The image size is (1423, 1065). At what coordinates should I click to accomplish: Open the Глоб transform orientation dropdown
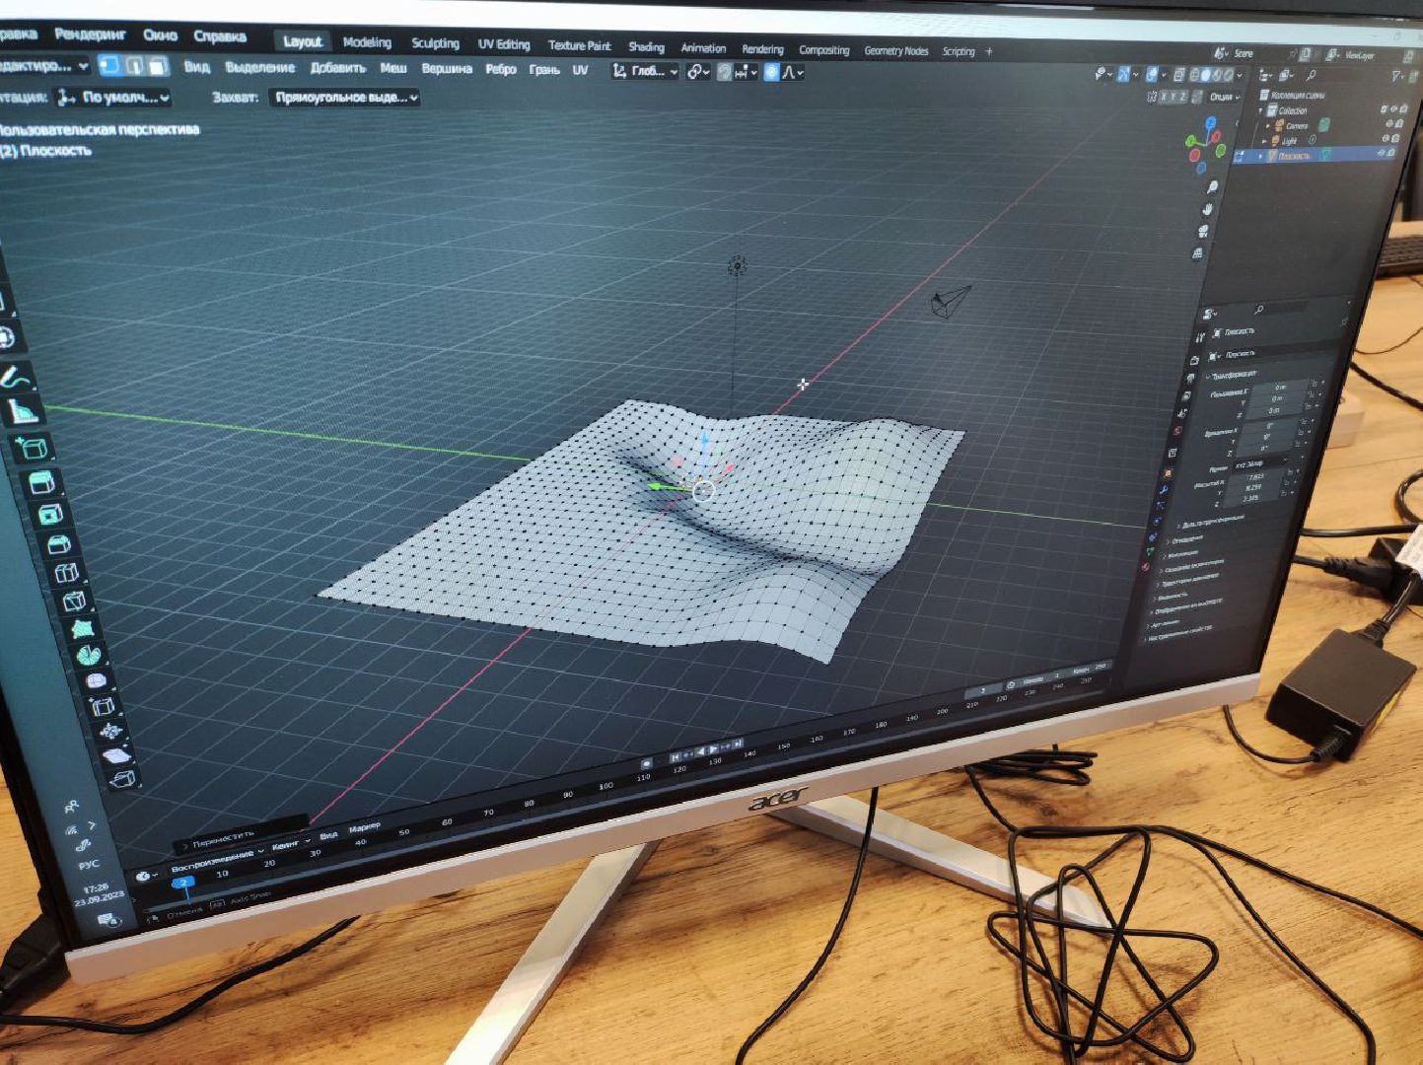point(645,71)
